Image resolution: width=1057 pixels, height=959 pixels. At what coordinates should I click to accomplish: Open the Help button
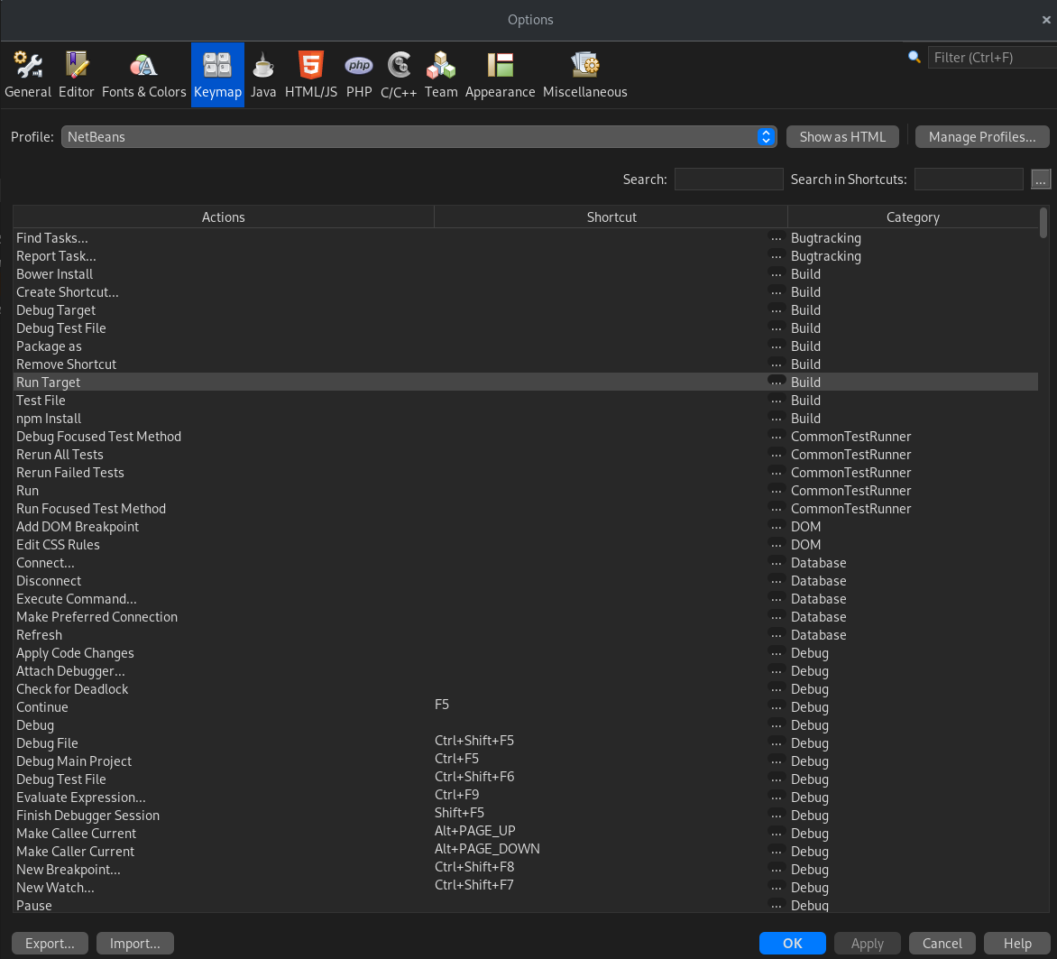1017,943
